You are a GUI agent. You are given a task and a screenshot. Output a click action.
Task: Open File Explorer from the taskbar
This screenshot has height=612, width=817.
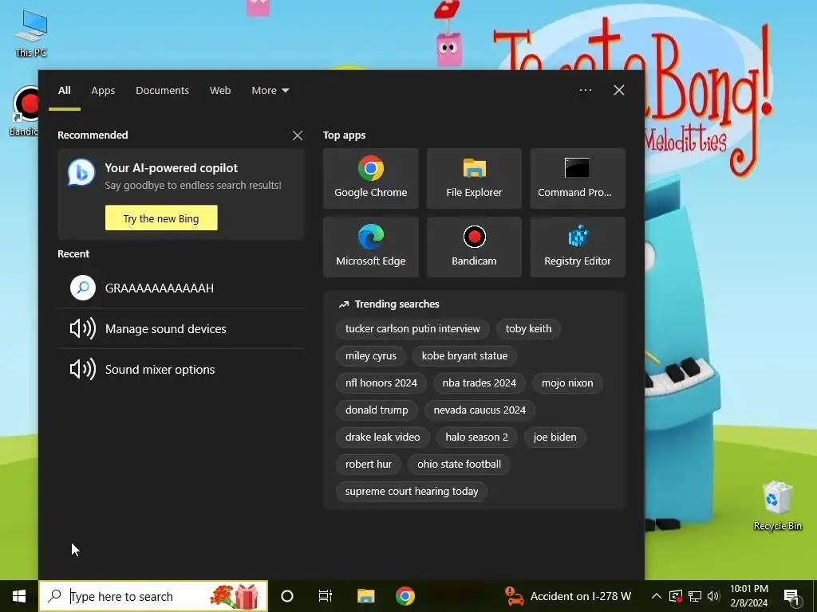tap(365, 596)
